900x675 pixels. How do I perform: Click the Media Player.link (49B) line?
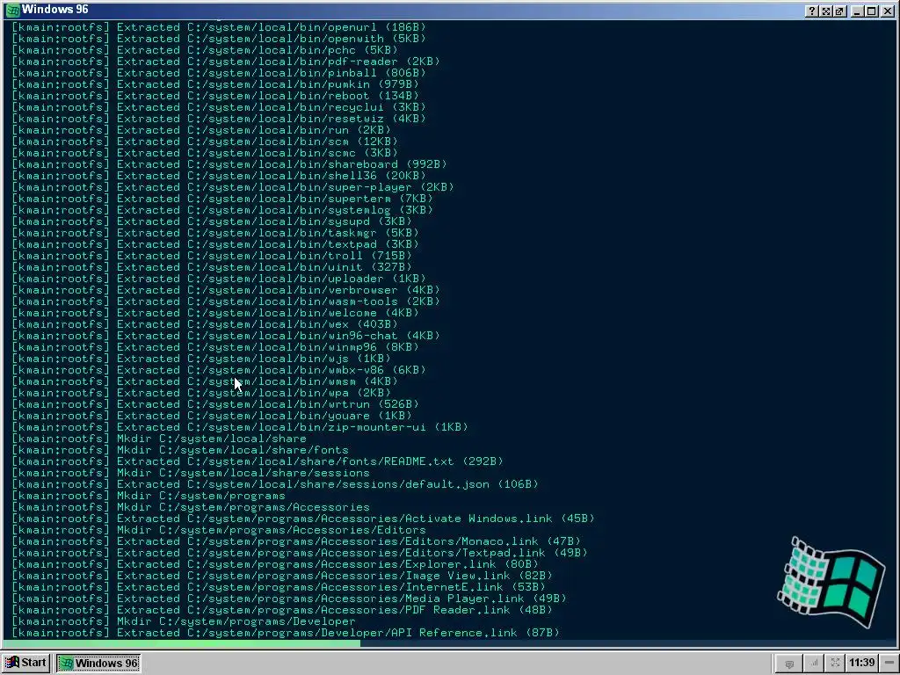288,599
